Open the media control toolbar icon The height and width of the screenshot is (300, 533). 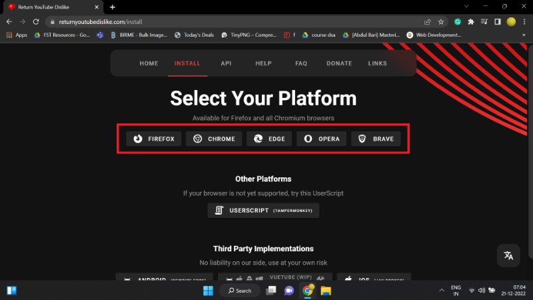point(484,22)
